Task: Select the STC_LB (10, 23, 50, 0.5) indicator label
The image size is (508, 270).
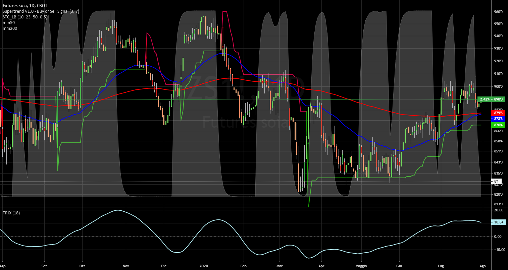Action: coord(25,17)
